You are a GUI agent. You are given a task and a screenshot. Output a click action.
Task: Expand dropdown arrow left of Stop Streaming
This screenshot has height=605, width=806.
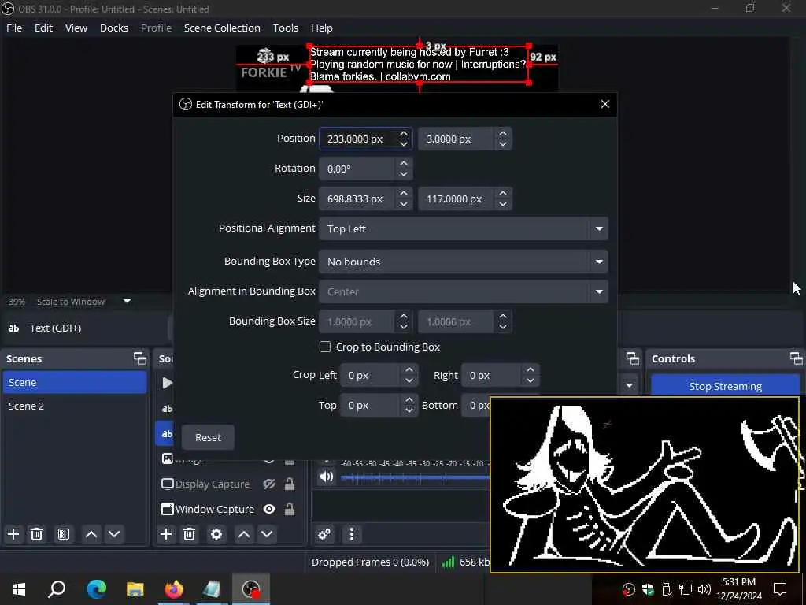[629, 385]
